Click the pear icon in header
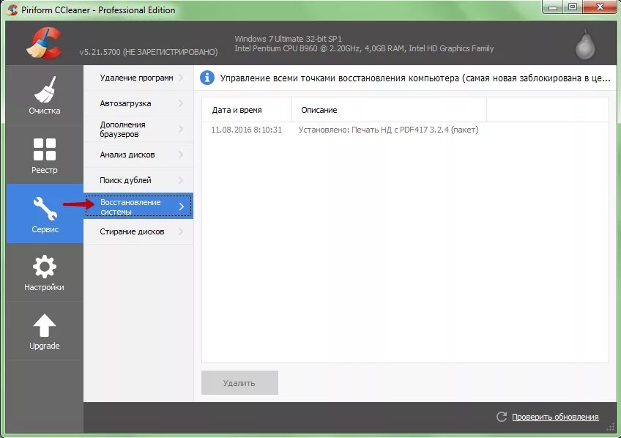Viewport: 621px width, 438px height. 585,45
